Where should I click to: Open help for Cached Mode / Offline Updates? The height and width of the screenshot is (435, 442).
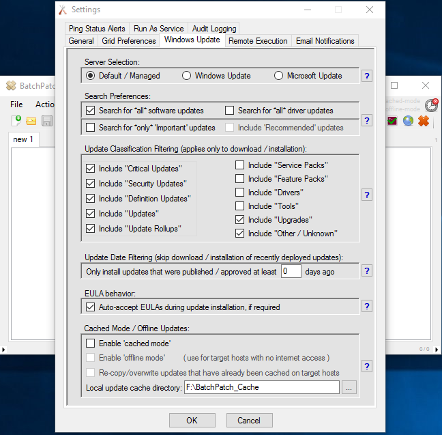tap(367, 366)
